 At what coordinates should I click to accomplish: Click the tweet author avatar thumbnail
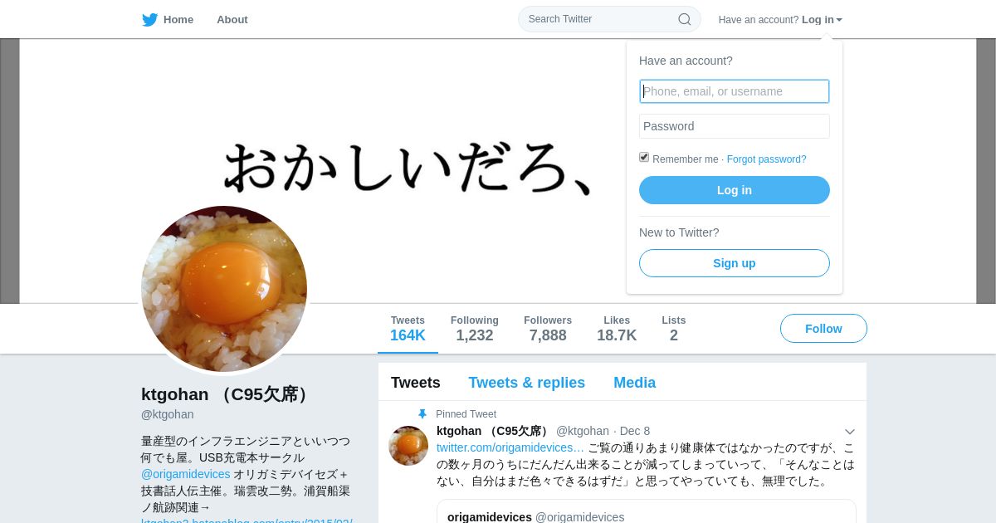408,446
